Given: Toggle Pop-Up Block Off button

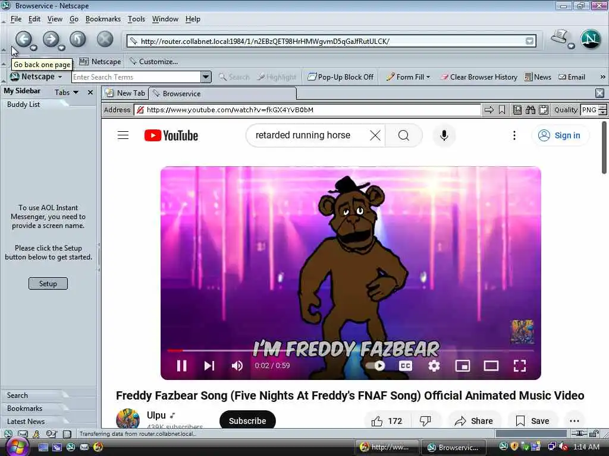Looking at the screenshot, I should point(341,77).
